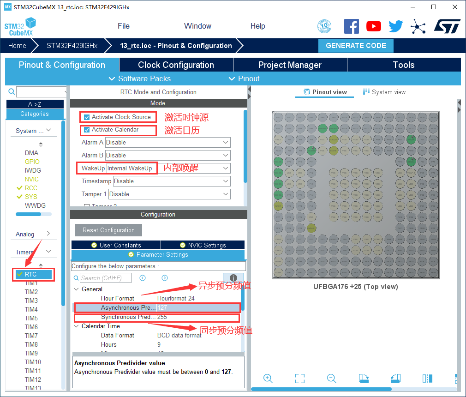
Task: Switch to Clock Configuration tab
Action: (x=176, y=65)
